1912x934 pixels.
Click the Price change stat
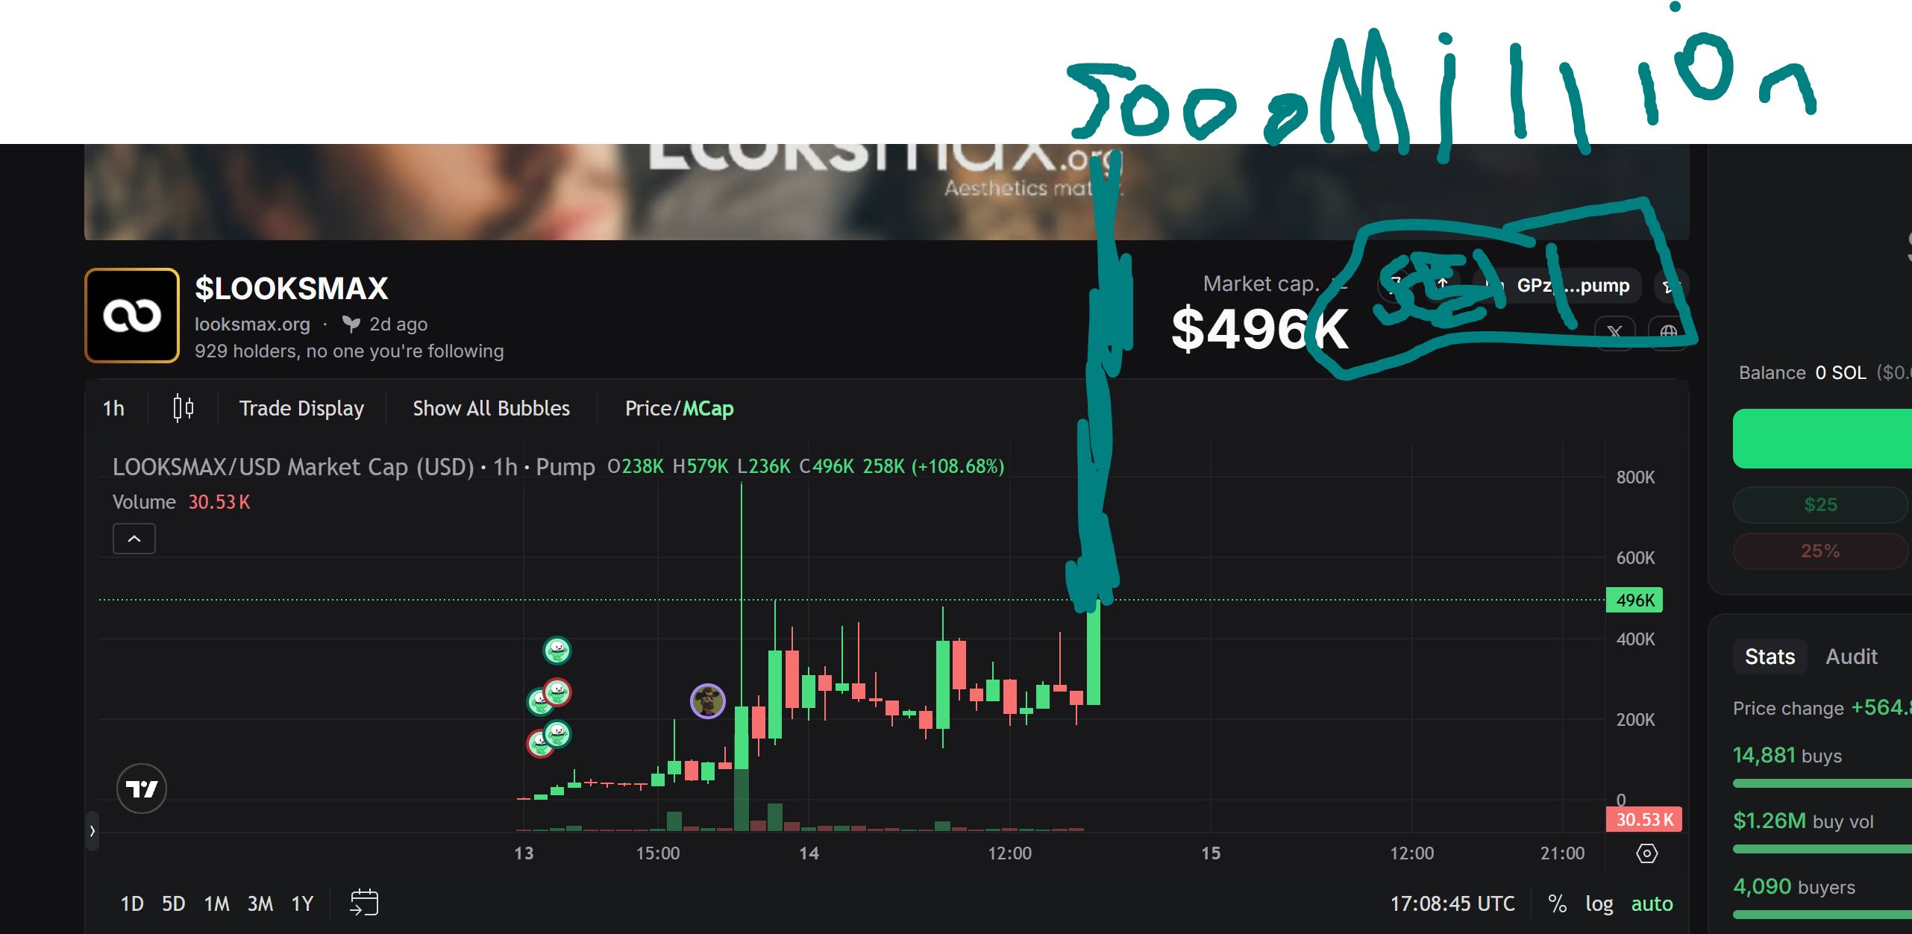pos(1822,707)
